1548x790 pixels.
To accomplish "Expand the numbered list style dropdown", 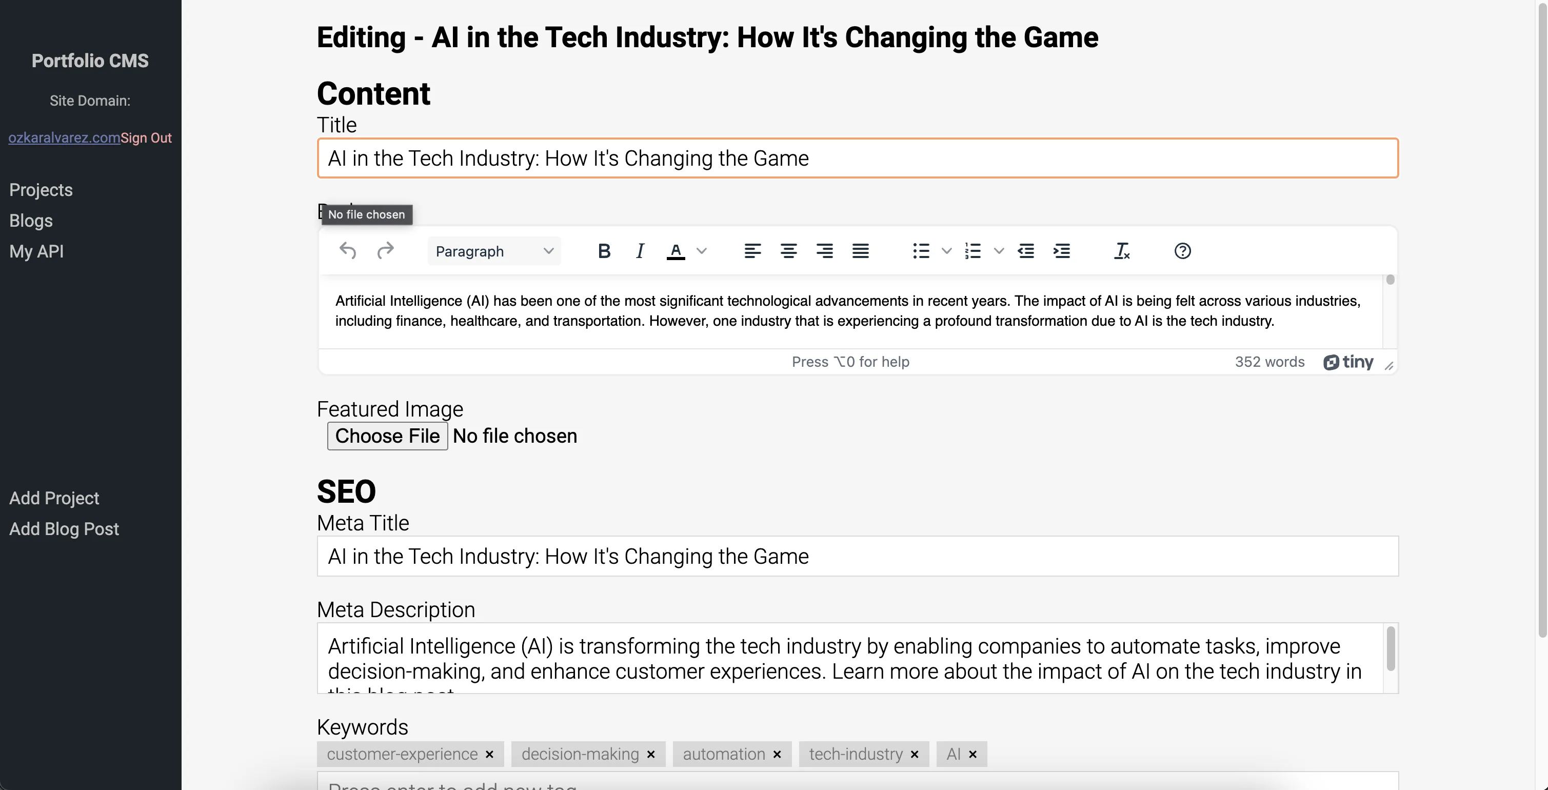I will point(999,251).
